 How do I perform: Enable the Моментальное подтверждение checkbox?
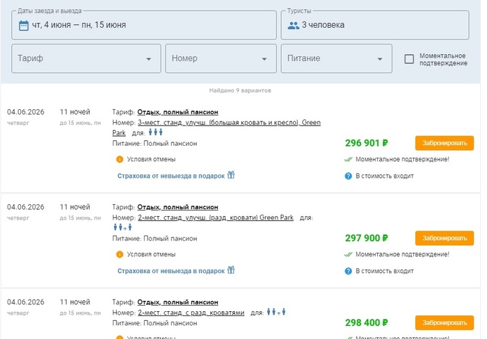[x=410, y=59]
